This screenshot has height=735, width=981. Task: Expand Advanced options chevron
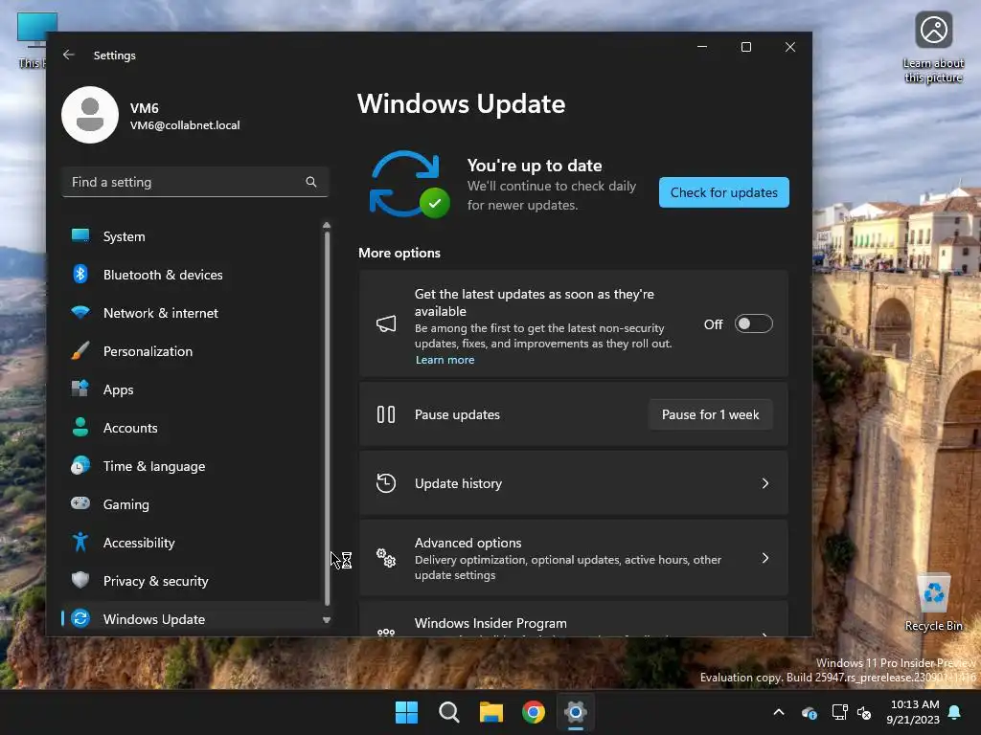pyautogui.click(x=765, y=558)
